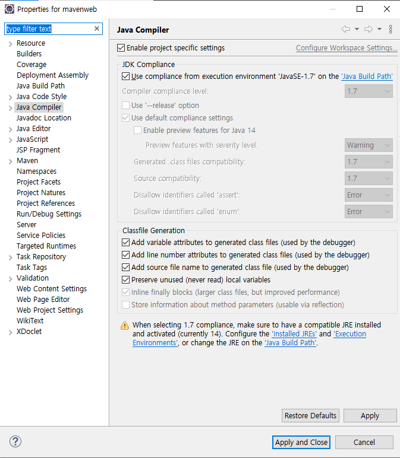Viewport: 400px width, 458px height.
Task: Click Configure Workspace Settings link
Action: click(347, 48)
